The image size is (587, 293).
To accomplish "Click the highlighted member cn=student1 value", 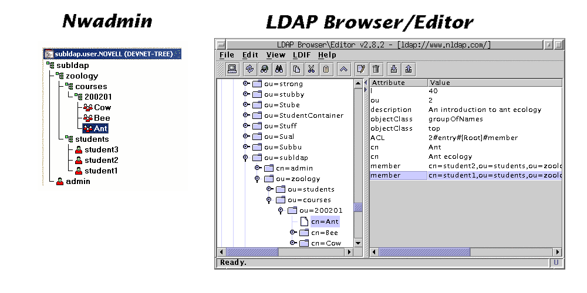I will 494,175.
